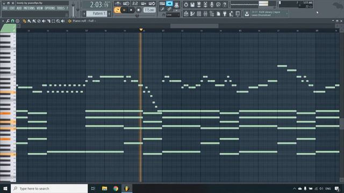Click the piano roll horizontal scrollbar

click(195, 26)
